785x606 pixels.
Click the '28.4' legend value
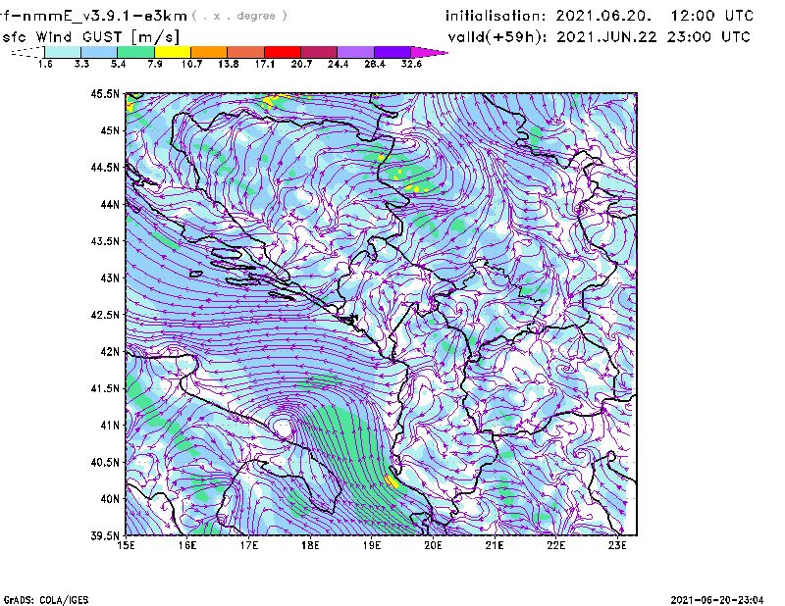(375, 64)
